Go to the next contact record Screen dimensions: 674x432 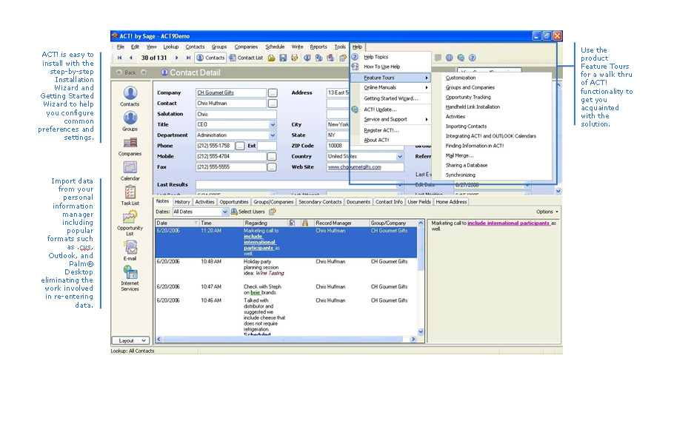click(177, 58)
